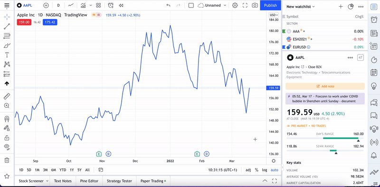
Task: Add symbol with compare plus icon
Action: (46, 5)
